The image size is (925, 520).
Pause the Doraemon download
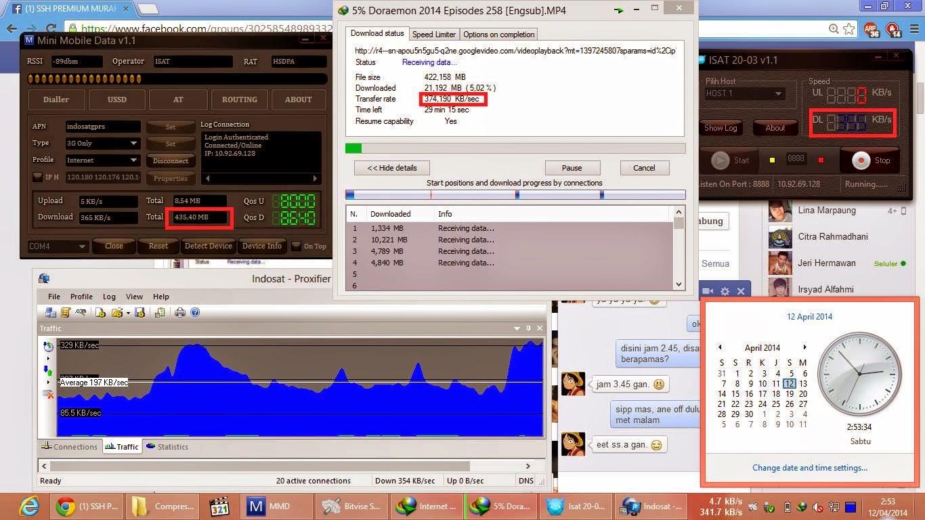click(572, 168)
